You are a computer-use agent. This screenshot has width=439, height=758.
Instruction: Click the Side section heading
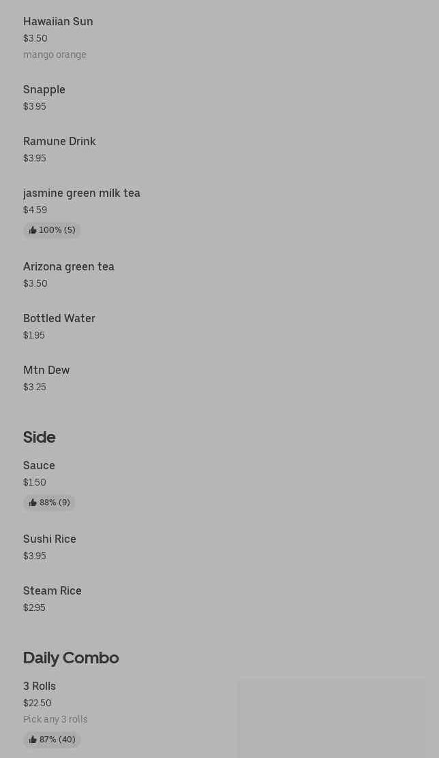click(x=40, y=437)
